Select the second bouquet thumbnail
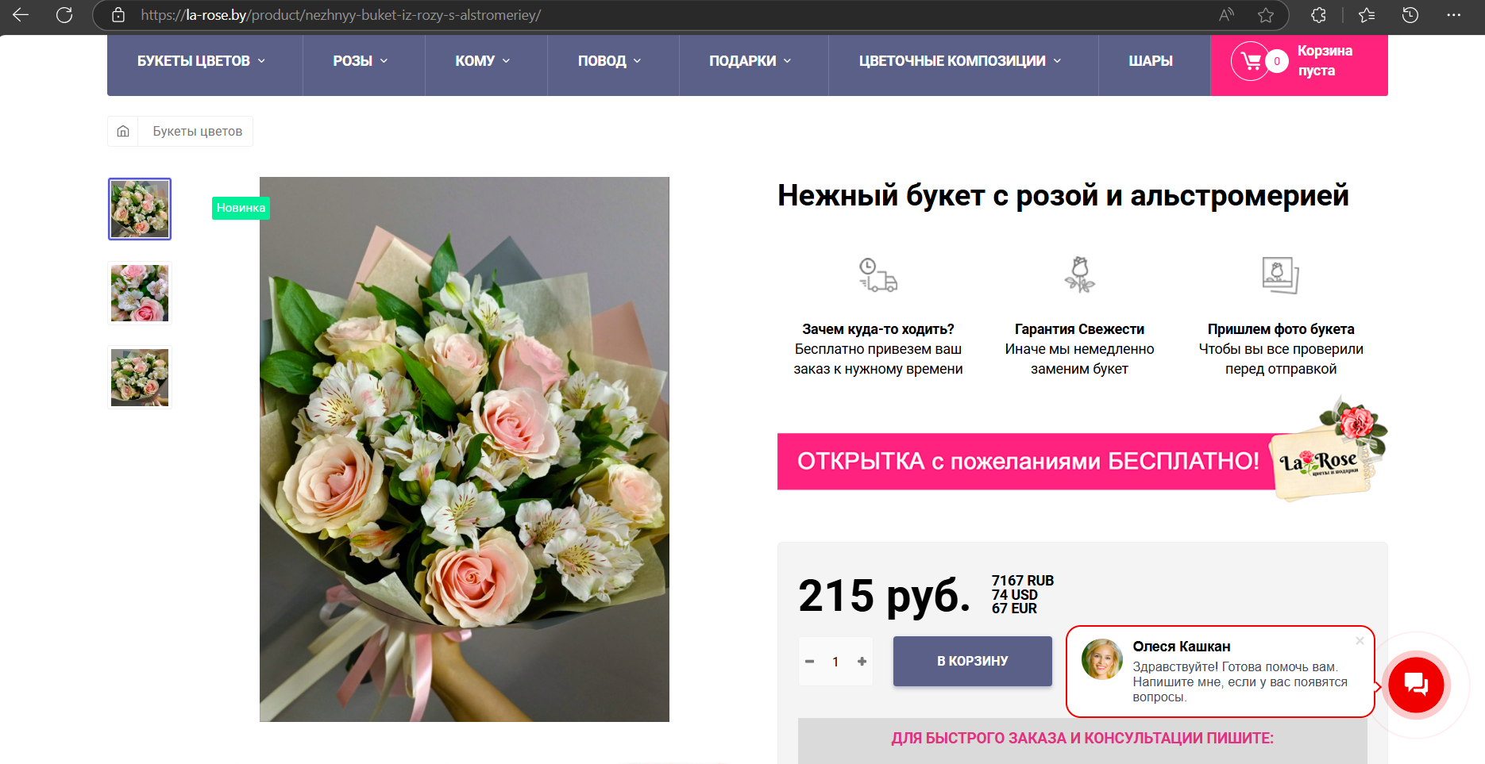The height and width of the screenshot is (764, 1485). [139, 293]
